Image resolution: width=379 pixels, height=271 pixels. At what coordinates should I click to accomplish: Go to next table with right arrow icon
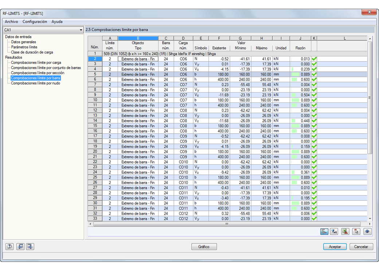(x=30, y=246)
